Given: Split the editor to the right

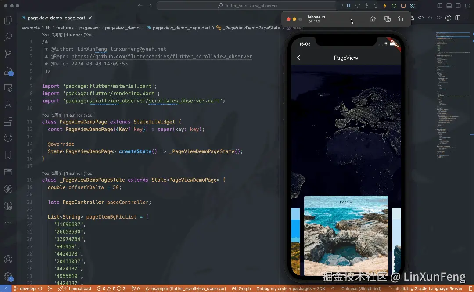Looking at the screenshot, I should pyautogui.click(x=458, y=18).
